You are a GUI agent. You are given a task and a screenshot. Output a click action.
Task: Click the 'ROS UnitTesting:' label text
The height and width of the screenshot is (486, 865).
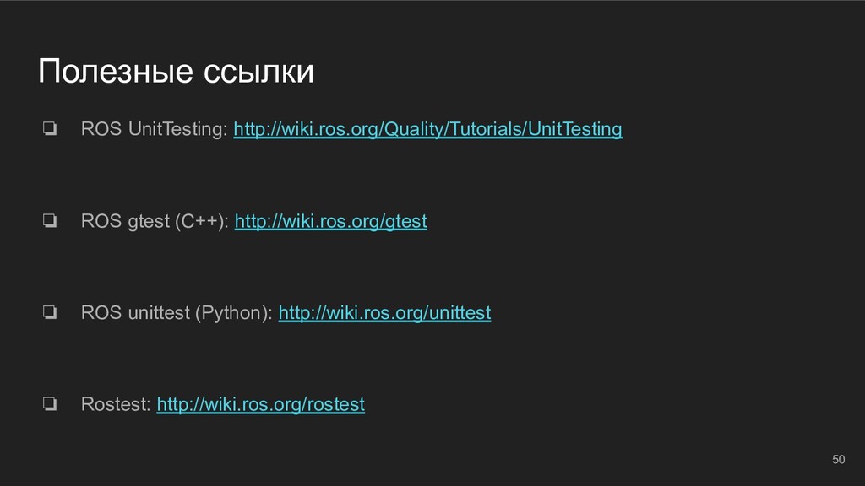click(x=154, y=129)
